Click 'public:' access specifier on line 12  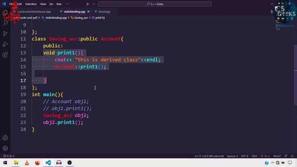tap(53, 46)
